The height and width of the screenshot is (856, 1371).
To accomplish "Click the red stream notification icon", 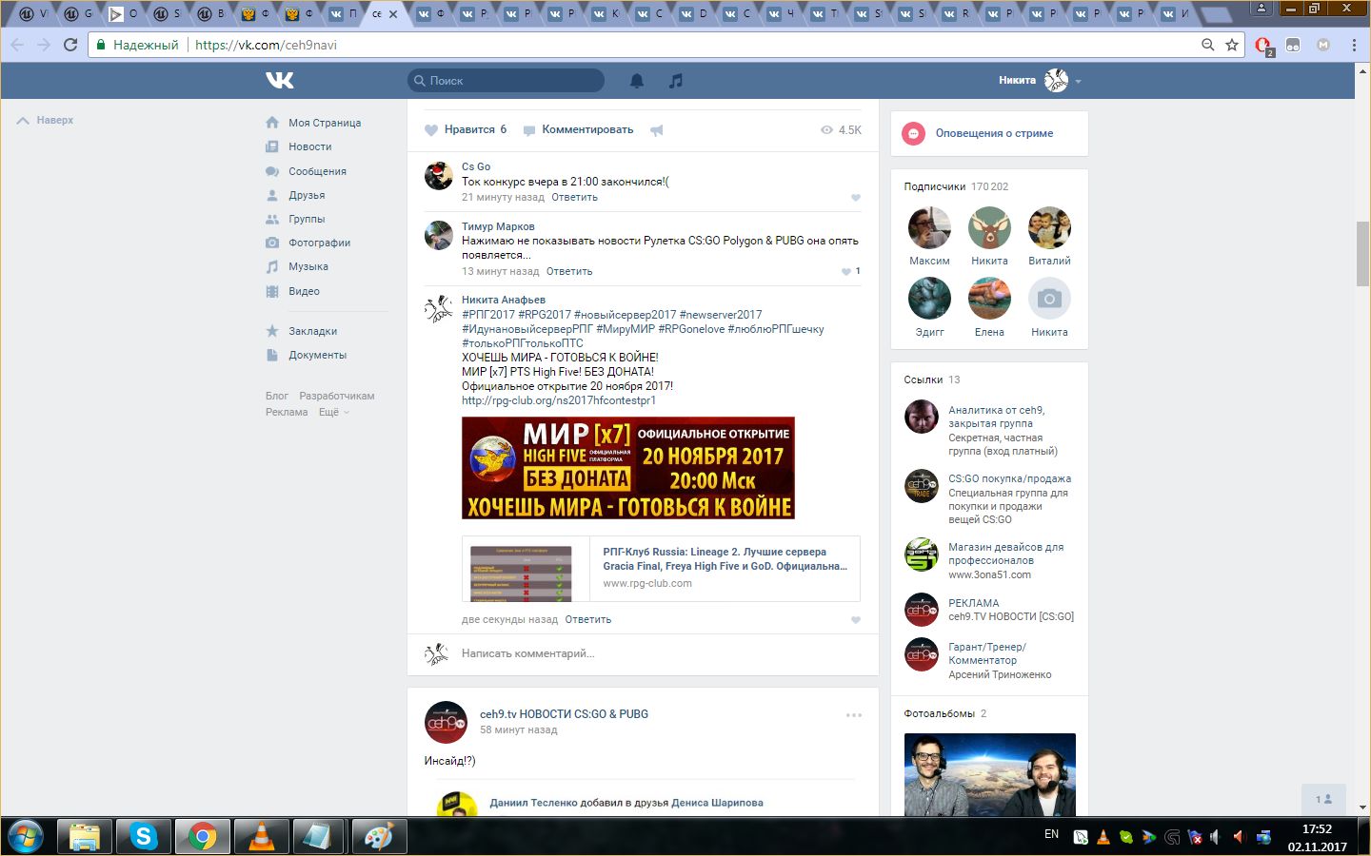I will point(913,134).
